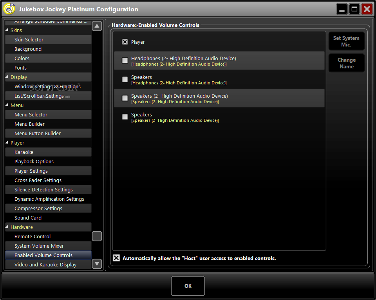Click the Set System Mic. button
This screenshot has height=300, width=376.
(x=347, y=41)
